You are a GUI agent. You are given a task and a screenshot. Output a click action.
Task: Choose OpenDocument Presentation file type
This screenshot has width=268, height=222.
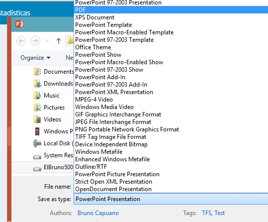(171, 189)
